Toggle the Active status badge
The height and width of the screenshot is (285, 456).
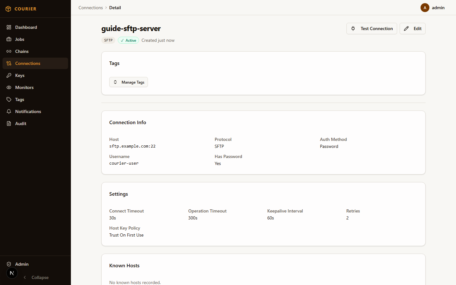[x=128, y=40]
